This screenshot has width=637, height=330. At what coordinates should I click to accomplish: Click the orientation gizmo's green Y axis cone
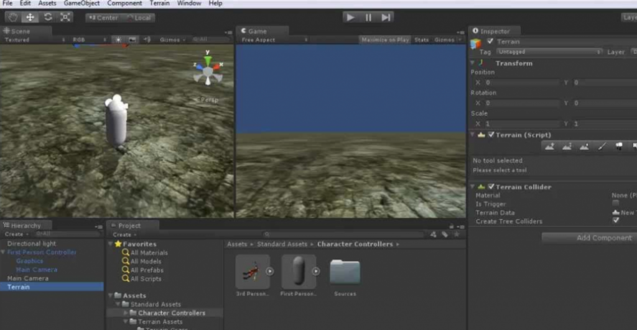click(x=208, y=60)
